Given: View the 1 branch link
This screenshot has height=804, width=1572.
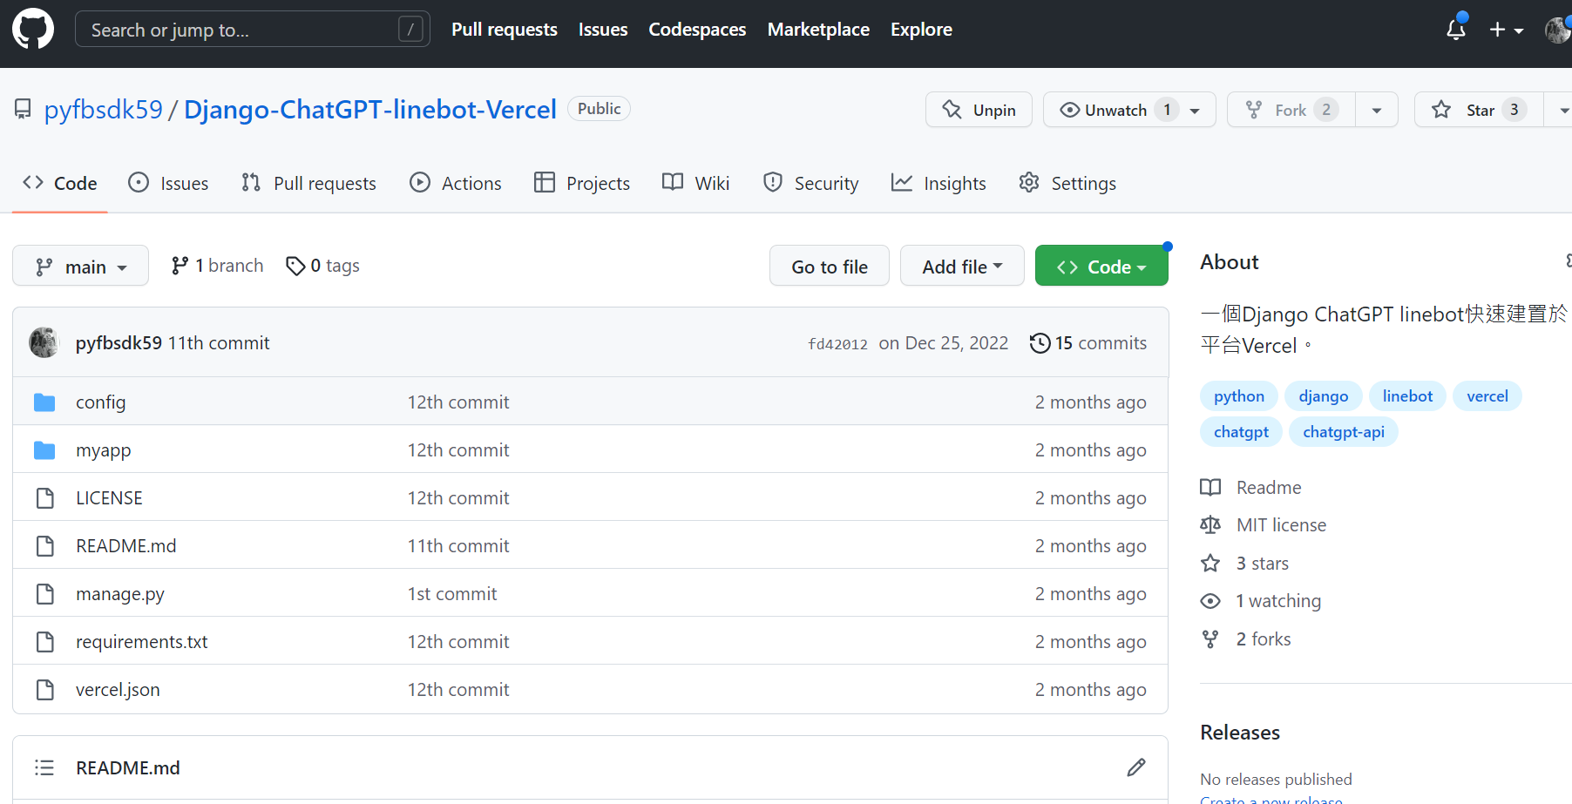Looking at the screenshot, I should tap(218, 266).
